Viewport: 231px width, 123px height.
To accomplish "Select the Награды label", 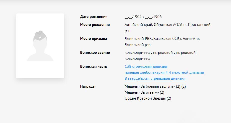I will click(x=88, y=86).
